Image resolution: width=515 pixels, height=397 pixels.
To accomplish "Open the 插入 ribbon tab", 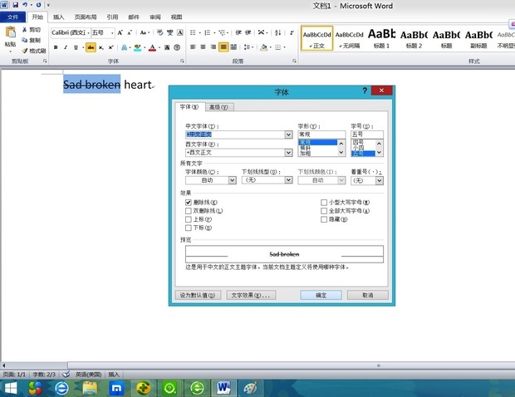I will (58, 17).
